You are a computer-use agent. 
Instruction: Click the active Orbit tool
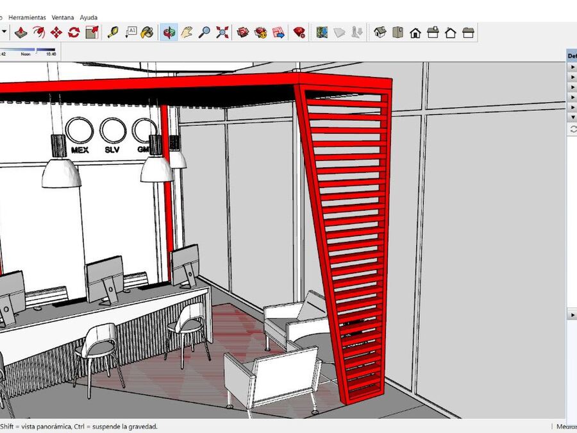click(169, 33)
